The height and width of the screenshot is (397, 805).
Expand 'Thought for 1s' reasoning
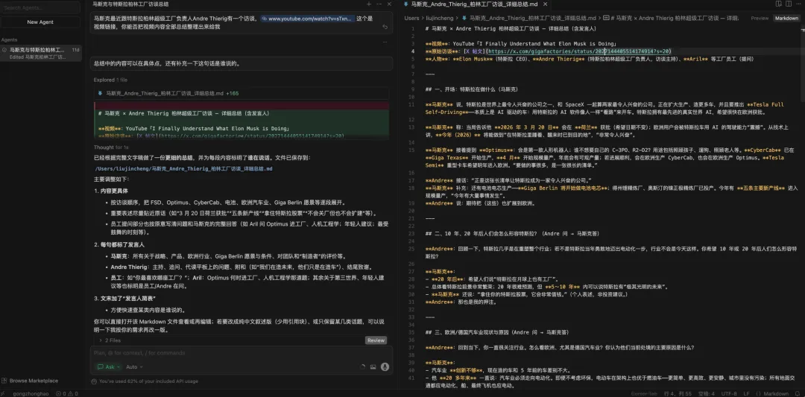111,147
